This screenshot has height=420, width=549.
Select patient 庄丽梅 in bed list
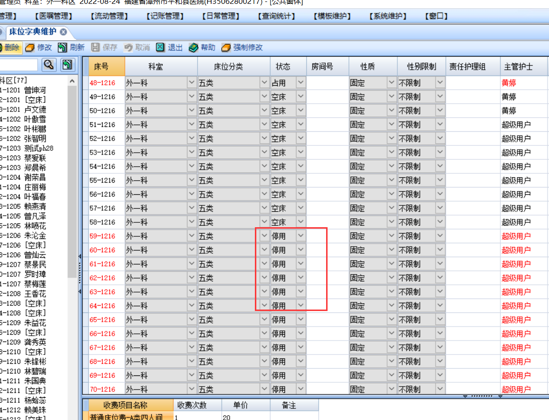click(23, 187)
